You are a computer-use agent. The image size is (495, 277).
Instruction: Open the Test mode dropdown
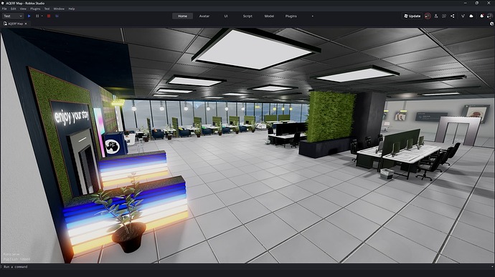(13, 16)
